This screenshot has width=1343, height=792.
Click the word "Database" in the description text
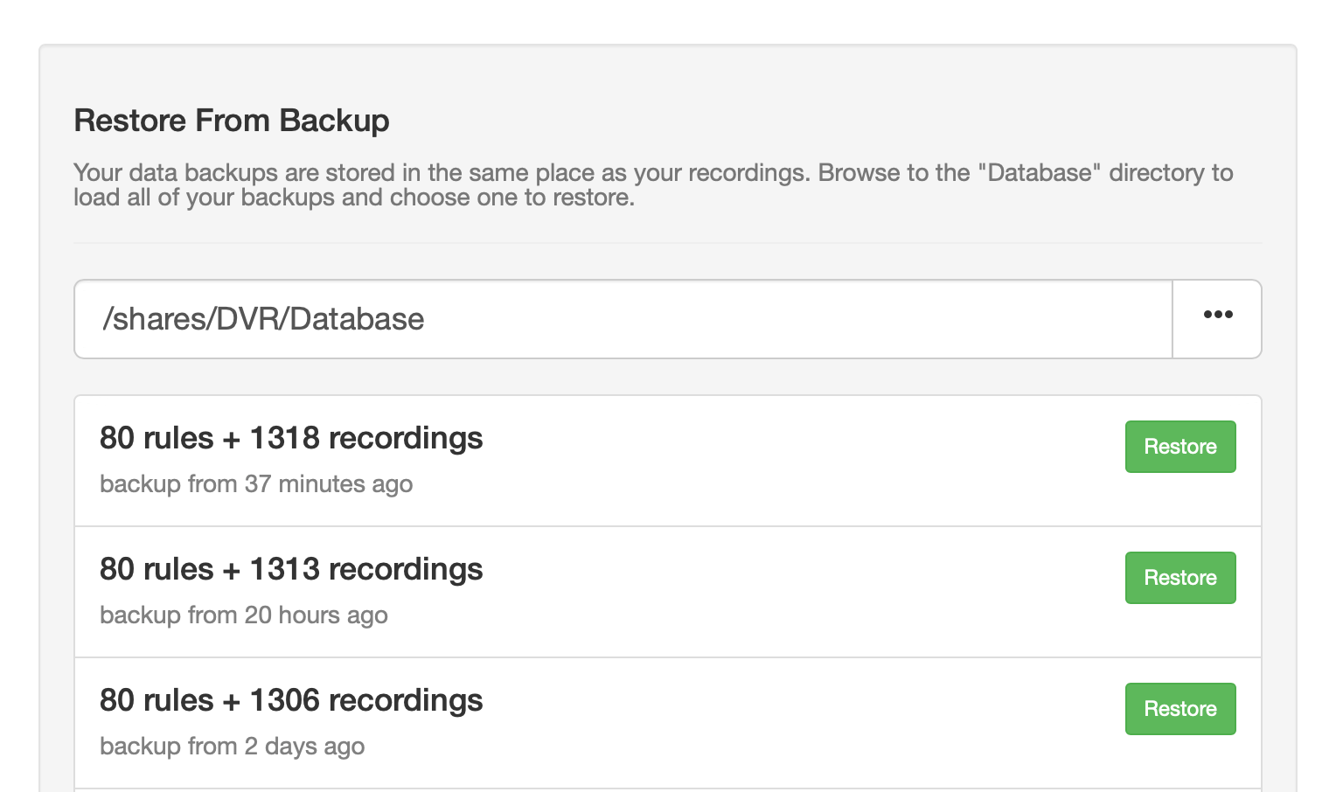(1040, 173)
